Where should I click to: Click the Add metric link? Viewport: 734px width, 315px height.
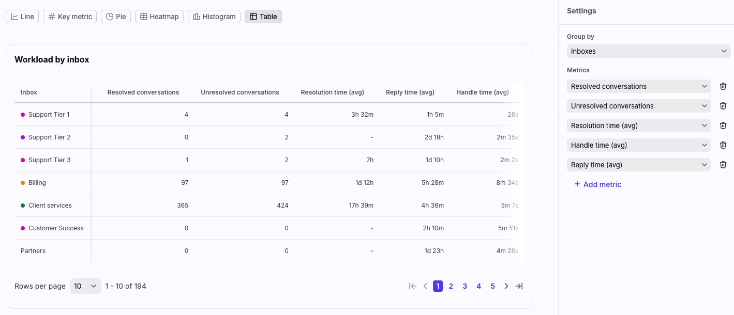597,184
